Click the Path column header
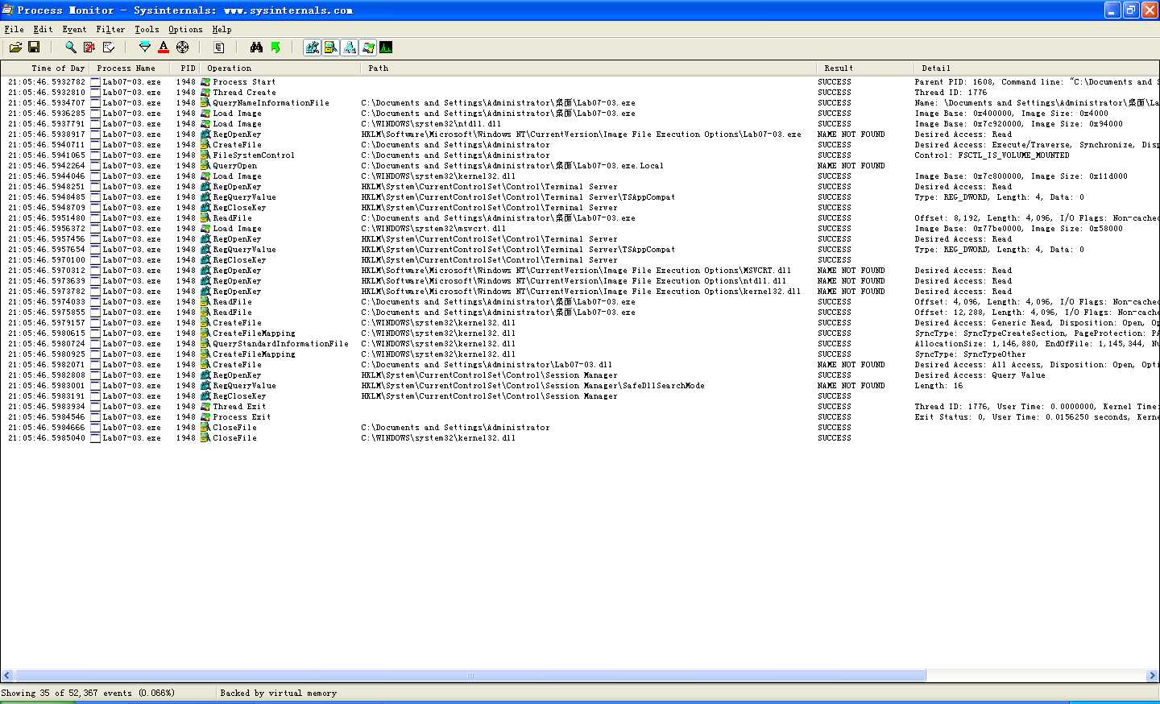 (589, 68)
